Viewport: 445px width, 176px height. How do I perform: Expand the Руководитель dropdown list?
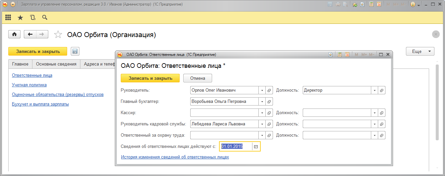262,90
